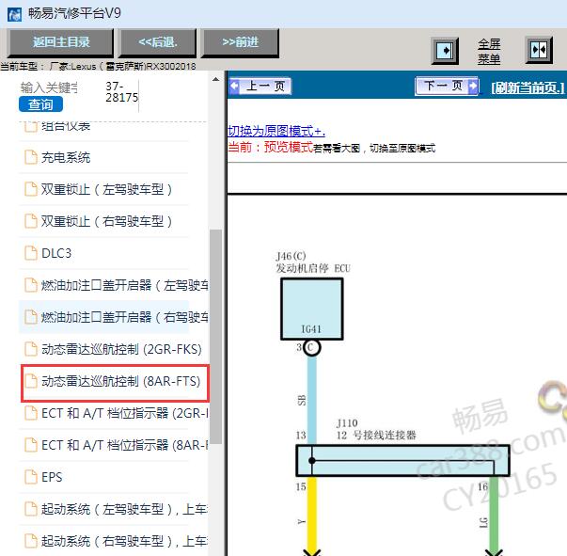Image resolution: width=567 pixels, height=556 pixels.
Task: Click the 当前车型 Lexus RX300 2018 text
Action: 98,67
